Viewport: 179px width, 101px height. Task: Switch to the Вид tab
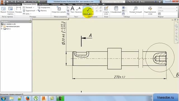pyautogui.click(x=64, y=4)
